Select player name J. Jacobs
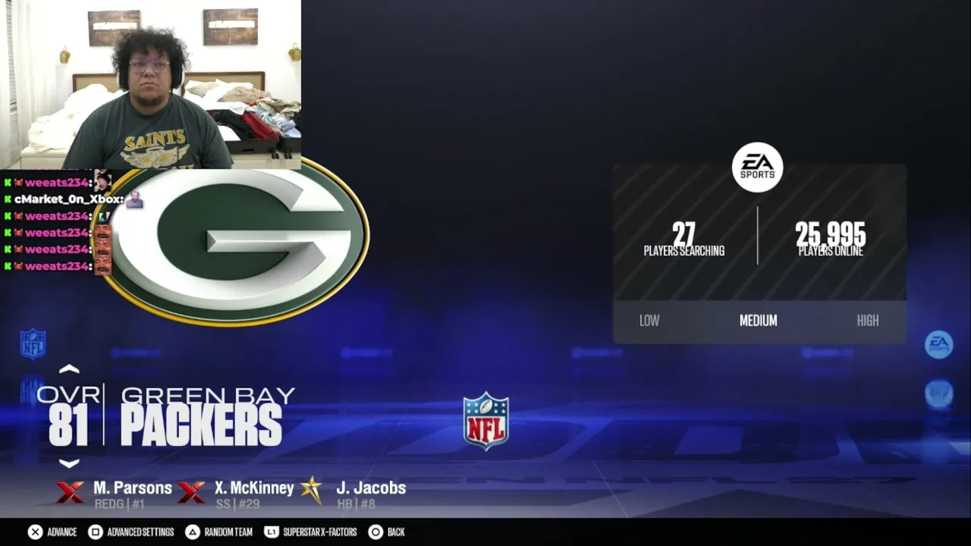This screenshot has width=971, height=546. click(x=371, y=488)
